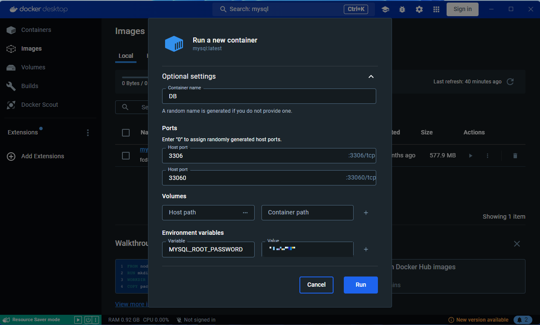540x325 pixels.
Task: Open Builds in the sidebar
Action: 30,86
